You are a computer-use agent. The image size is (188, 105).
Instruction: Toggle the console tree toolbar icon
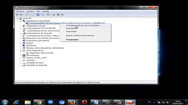27,15
